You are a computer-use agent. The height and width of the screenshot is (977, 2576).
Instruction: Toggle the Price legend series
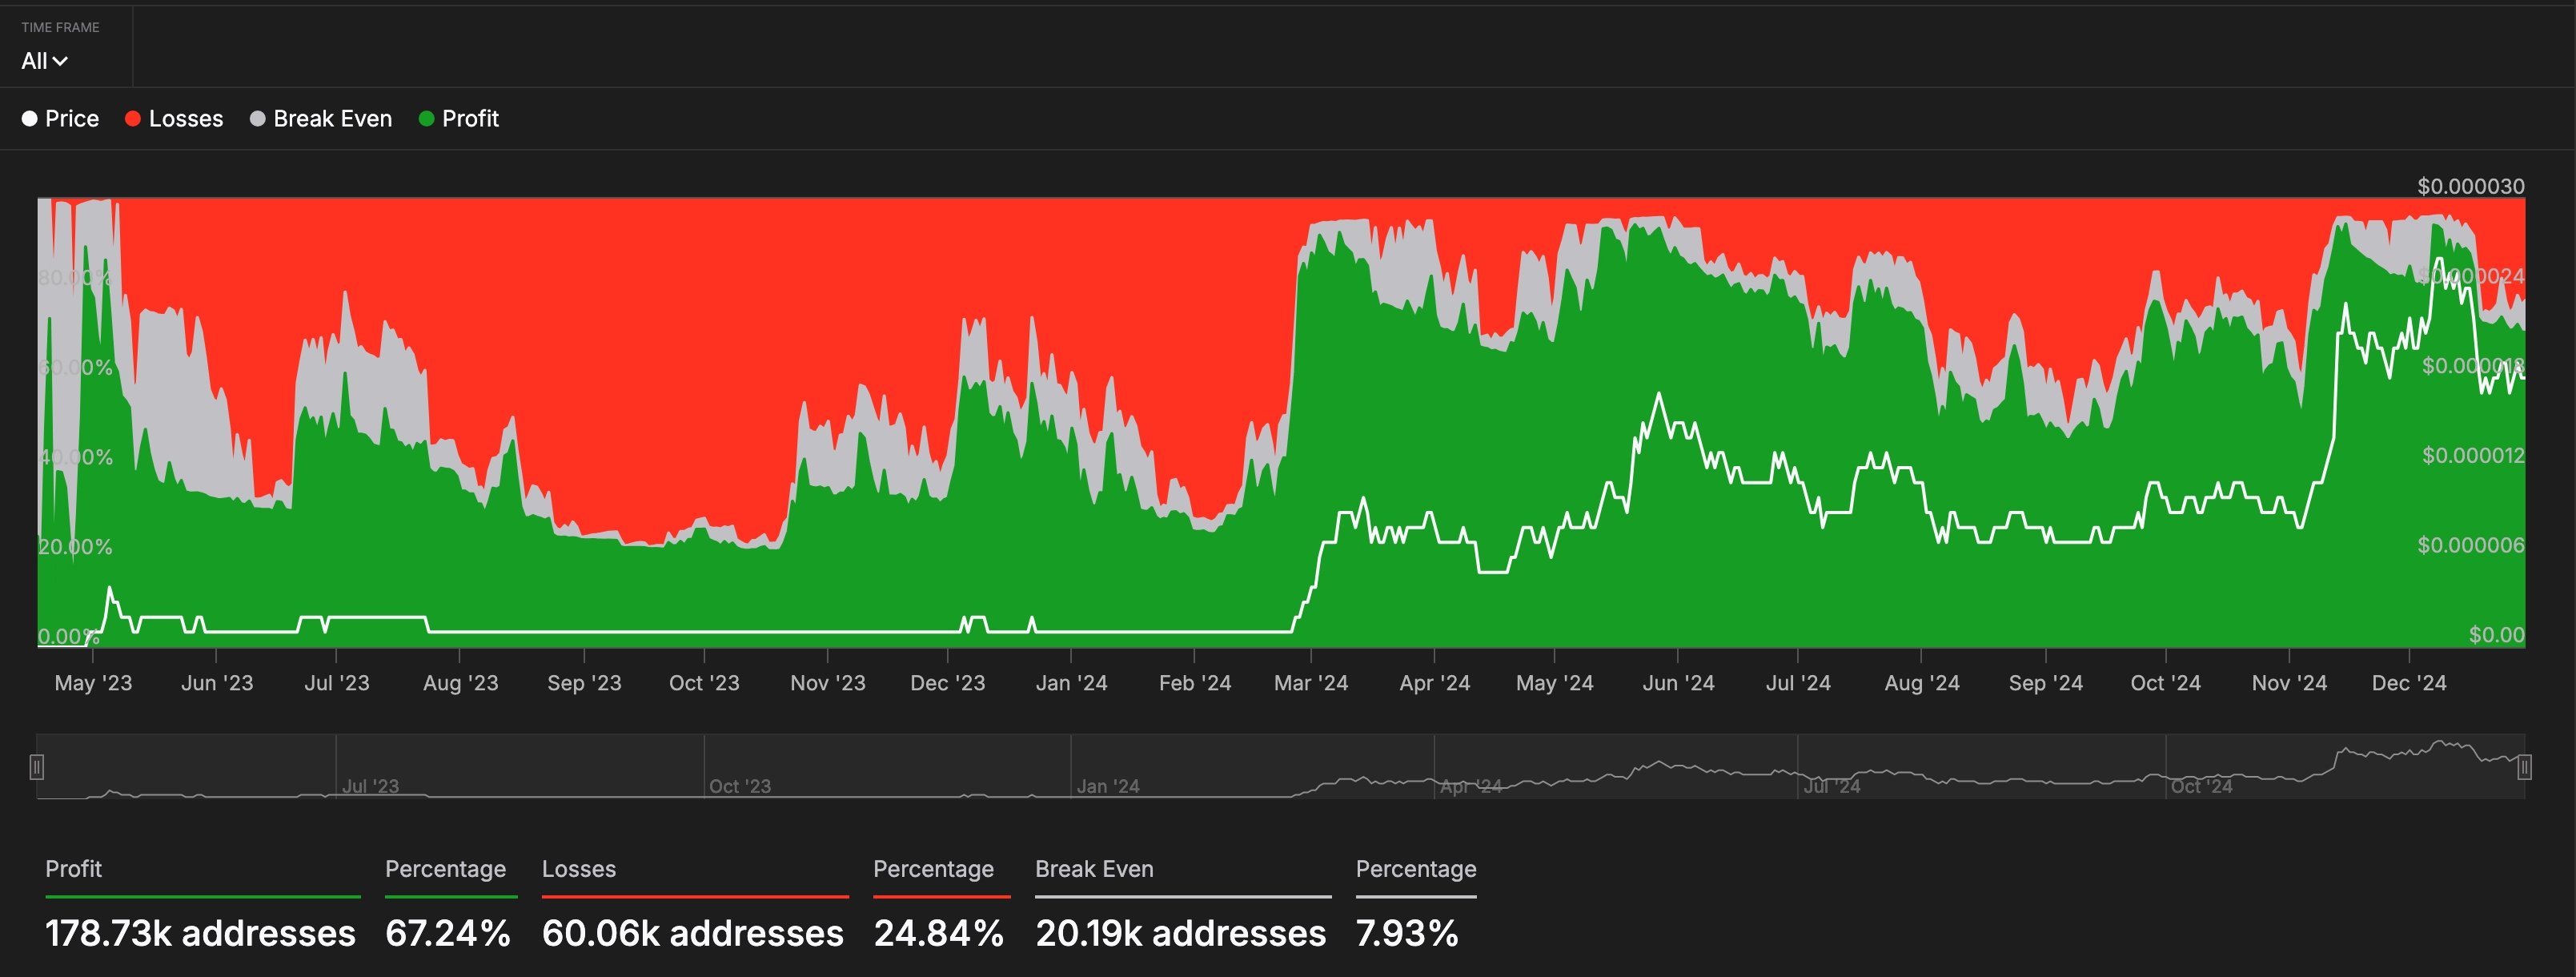[x=60, y=119]
